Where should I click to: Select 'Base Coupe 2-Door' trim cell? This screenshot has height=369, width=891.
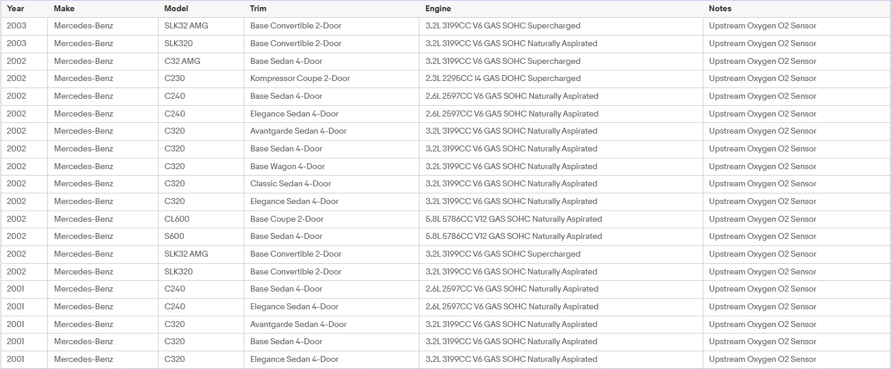pos(287,219)
